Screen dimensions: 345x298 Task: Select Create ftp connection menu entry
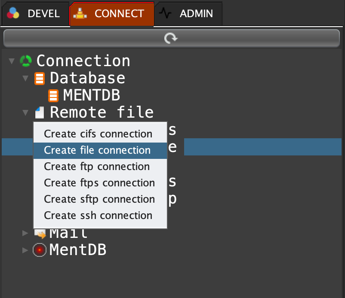pos(97,167)
